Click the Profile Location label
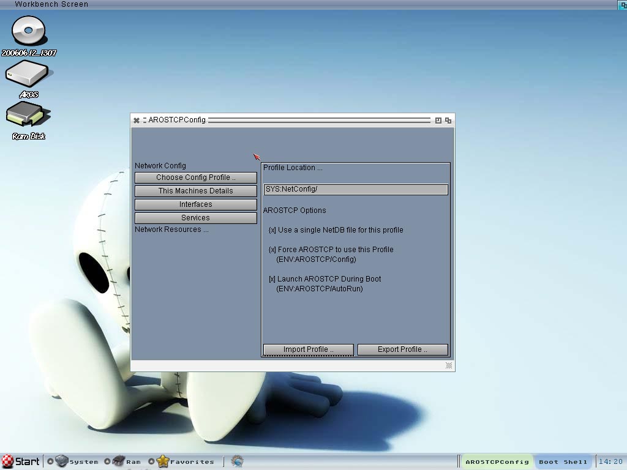This screenshot has height=470, width=627. coord(293,168)
